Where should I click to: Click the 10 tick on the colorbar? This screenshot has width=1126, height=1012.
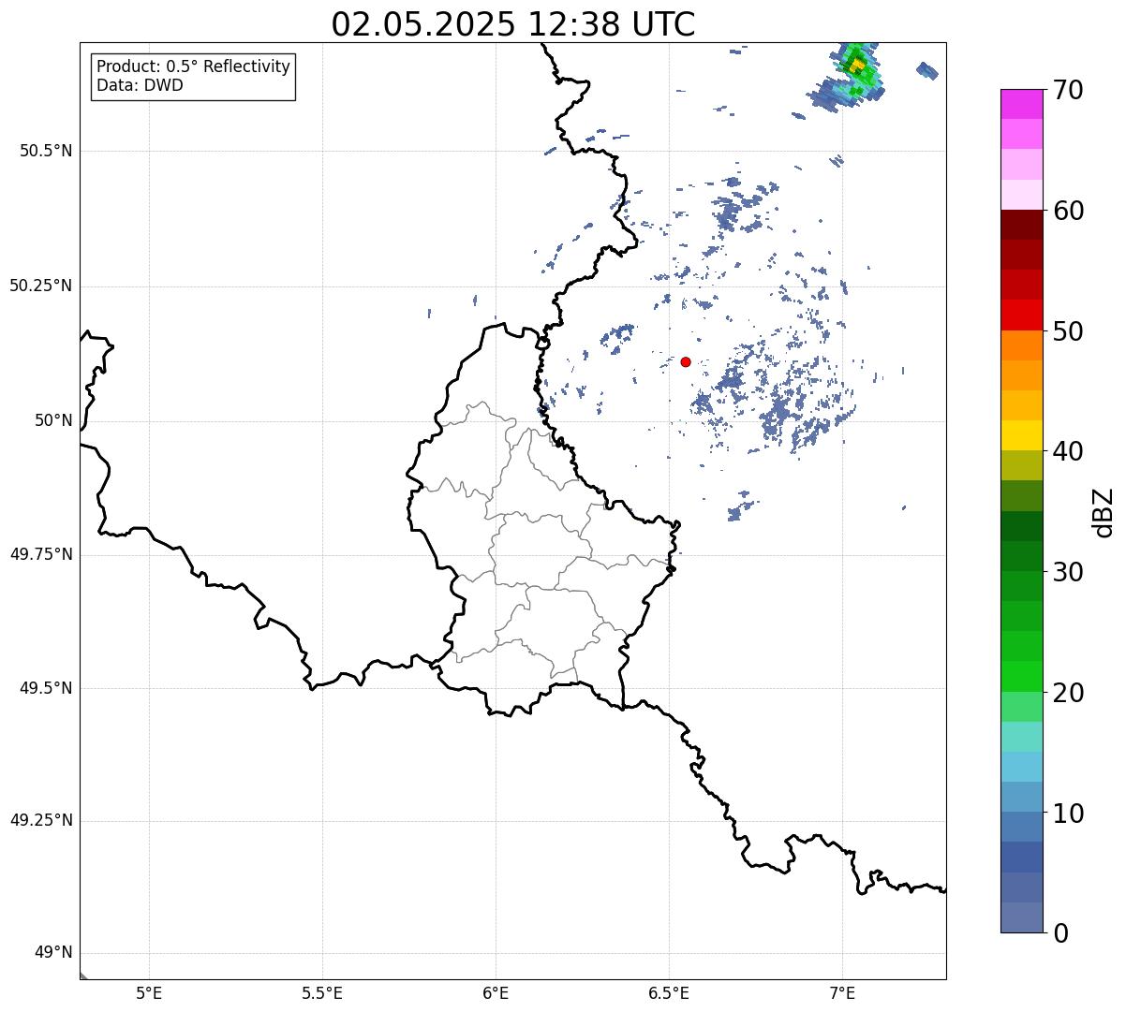[x=1068, y=814]
